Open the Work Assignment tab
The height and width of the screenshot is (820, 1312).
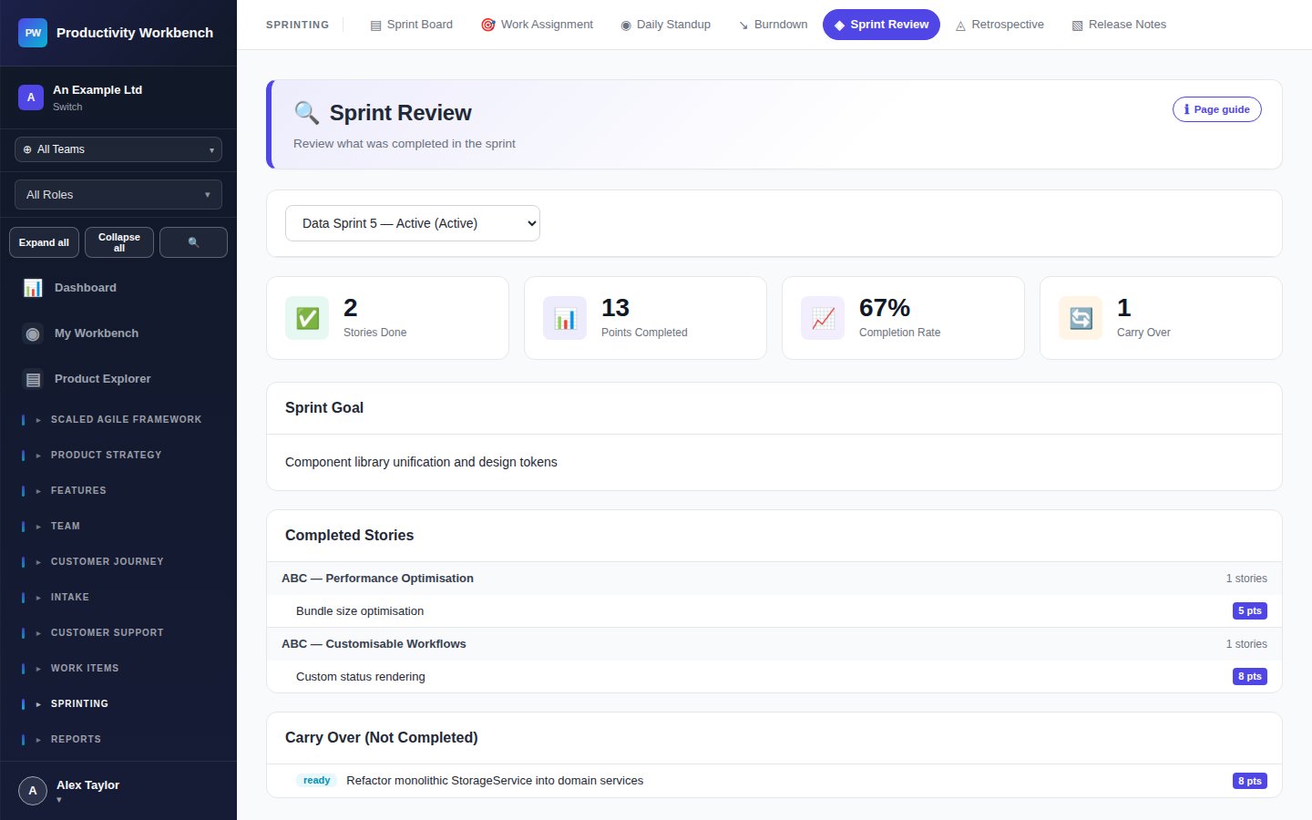(537, 25)
